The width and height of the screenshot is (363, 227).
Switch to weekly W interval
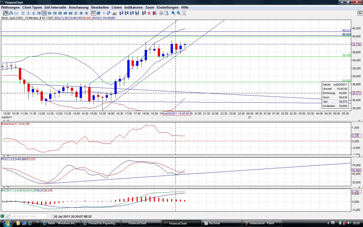point(81,13)
